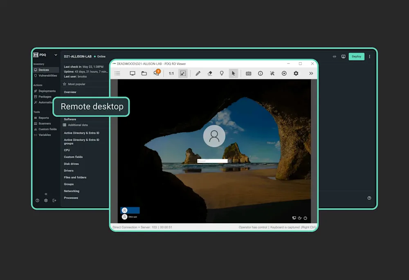This screenshot has height=280, width=409.
Task: Click the remote network icon on login screen
Action: tap(294, 218)
